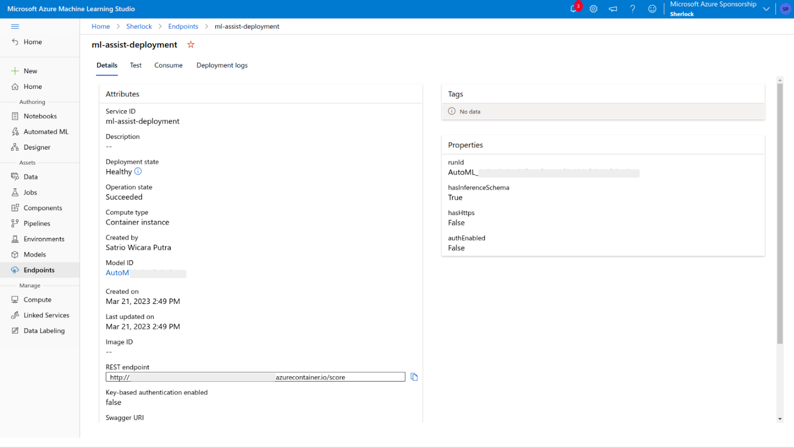
Task: Open the Deployment logs tab
Action: point(222,65)
